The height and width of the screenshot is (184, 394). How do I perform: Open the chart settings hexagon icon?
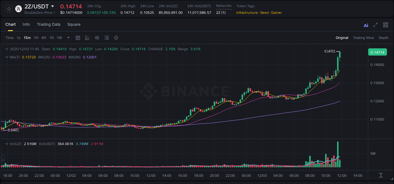116,38
